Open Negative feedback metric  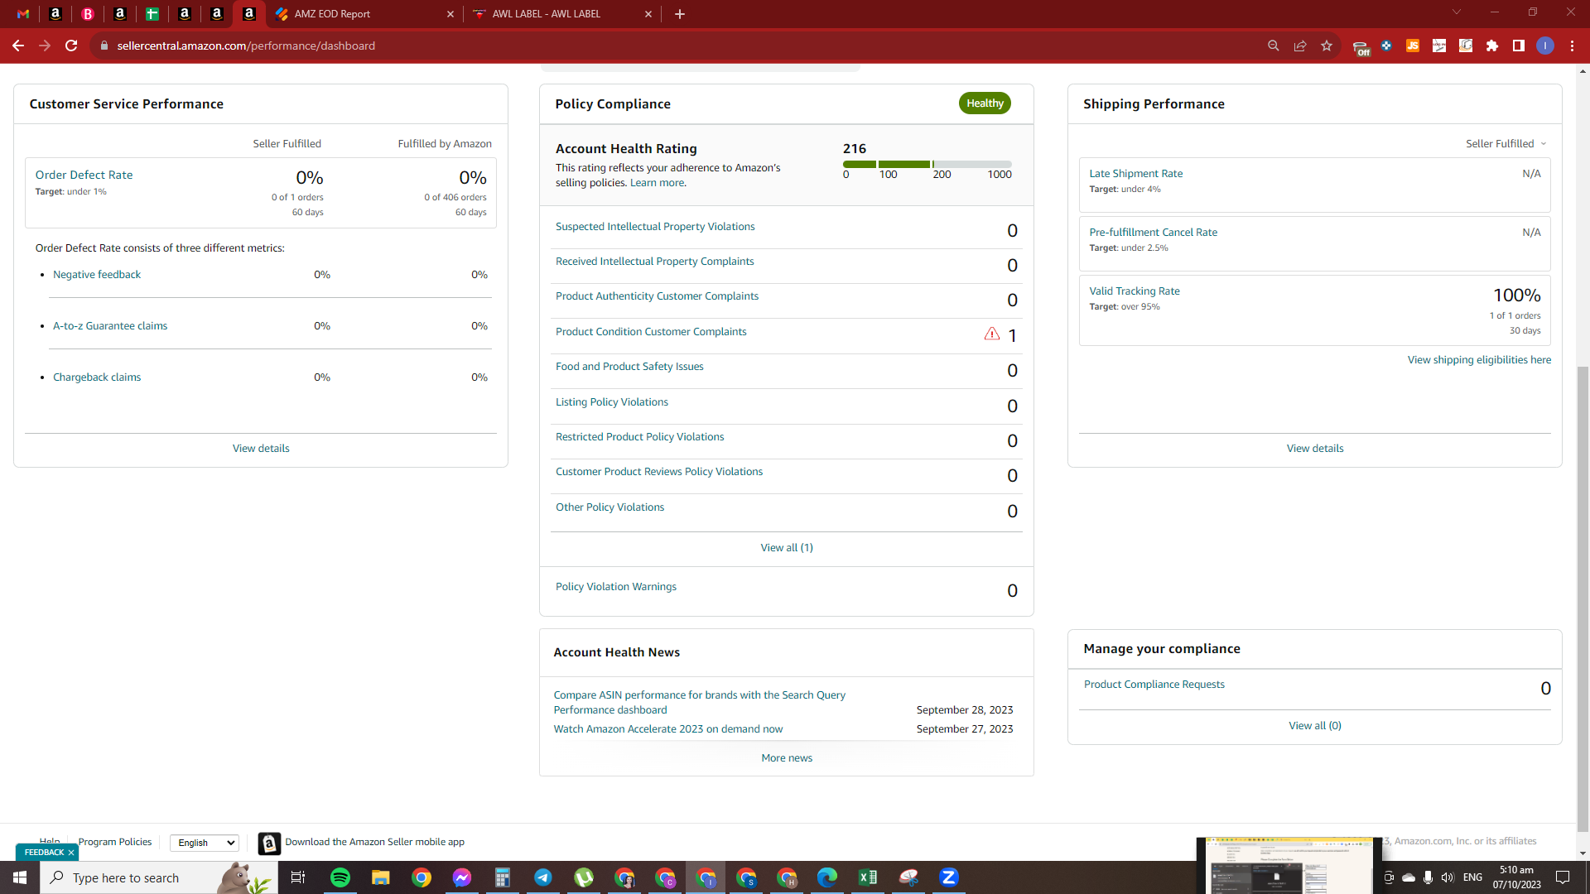[97, 275]
